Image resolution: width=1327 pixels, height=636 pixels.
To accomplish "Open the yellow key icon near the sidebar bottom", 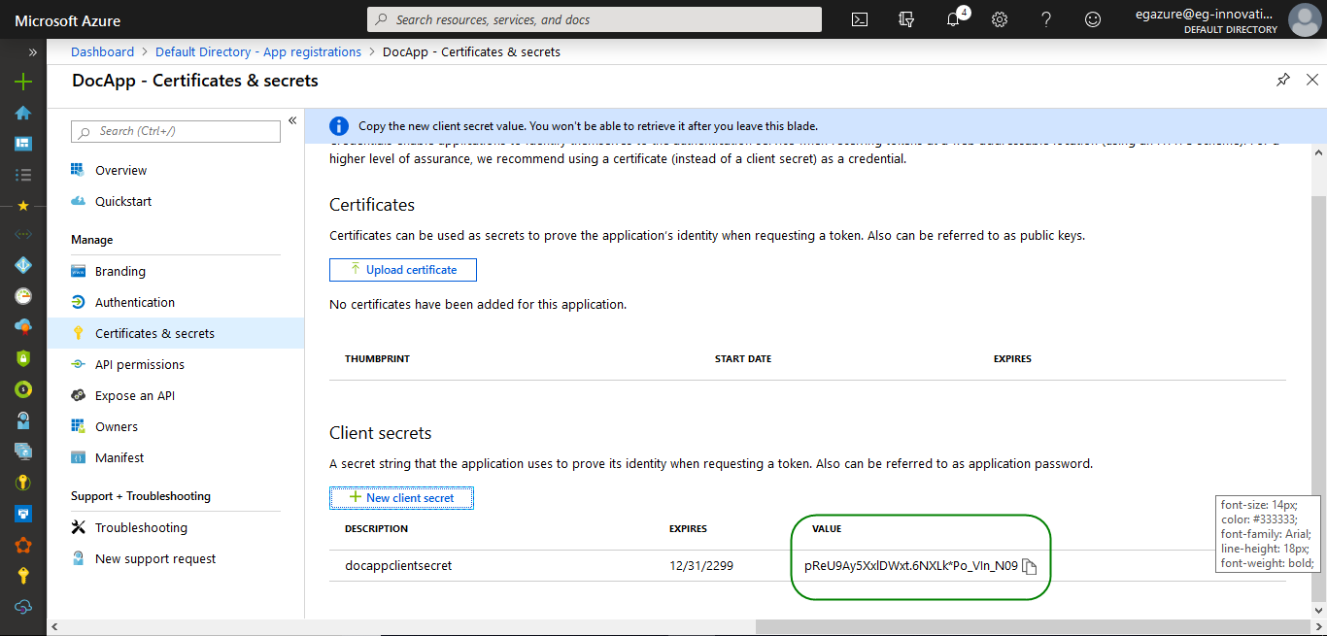I will pyautogui.click(x=23, y=576).
